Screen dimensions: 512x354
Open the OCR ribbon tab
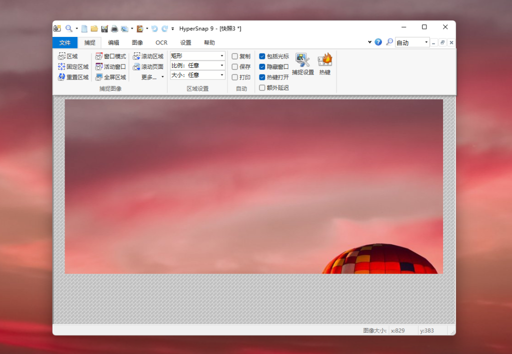(161, 43)
